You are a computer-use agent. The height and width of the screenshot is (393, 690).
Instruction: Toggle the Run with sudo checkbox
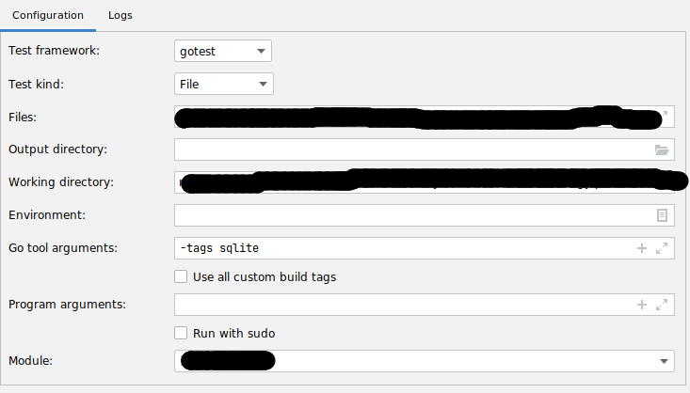point(182,333)
